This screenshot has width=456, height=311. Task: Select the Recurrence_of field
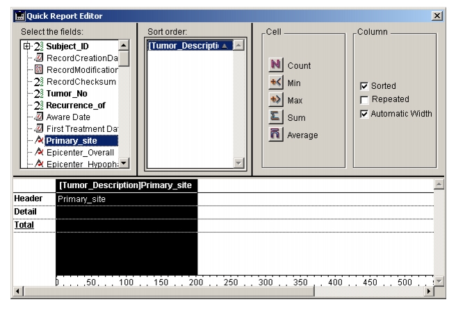click(x=75, y=106)
